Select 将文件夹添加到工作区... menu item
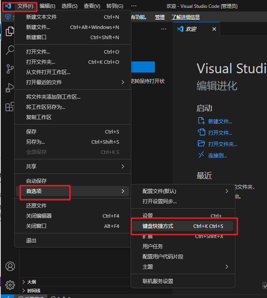 [72, 97]
